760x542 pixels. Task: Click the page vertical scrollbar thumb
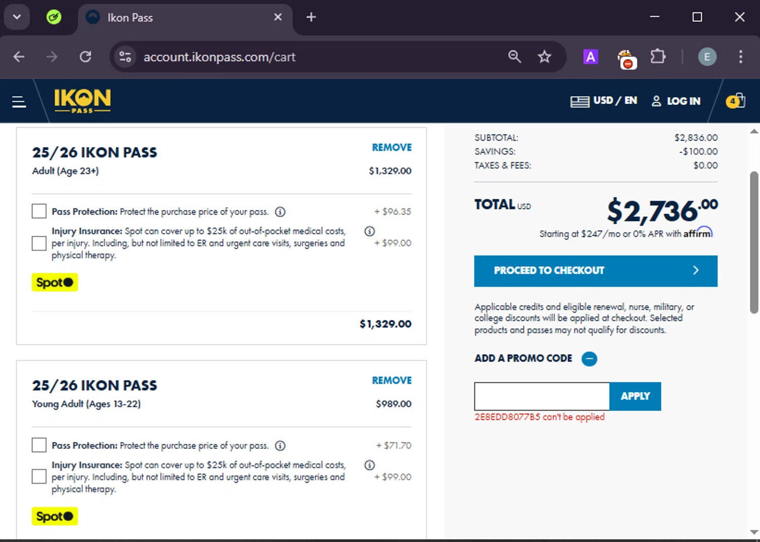(x=754, y=243)
